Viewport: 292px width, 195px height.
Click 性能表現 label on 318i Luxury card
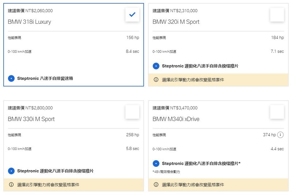tap(15, 38)
